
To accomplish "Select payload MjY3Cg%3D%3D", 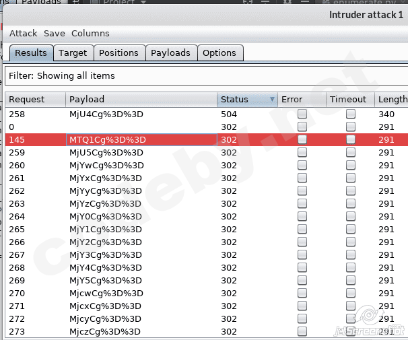I will click(106, 254).
